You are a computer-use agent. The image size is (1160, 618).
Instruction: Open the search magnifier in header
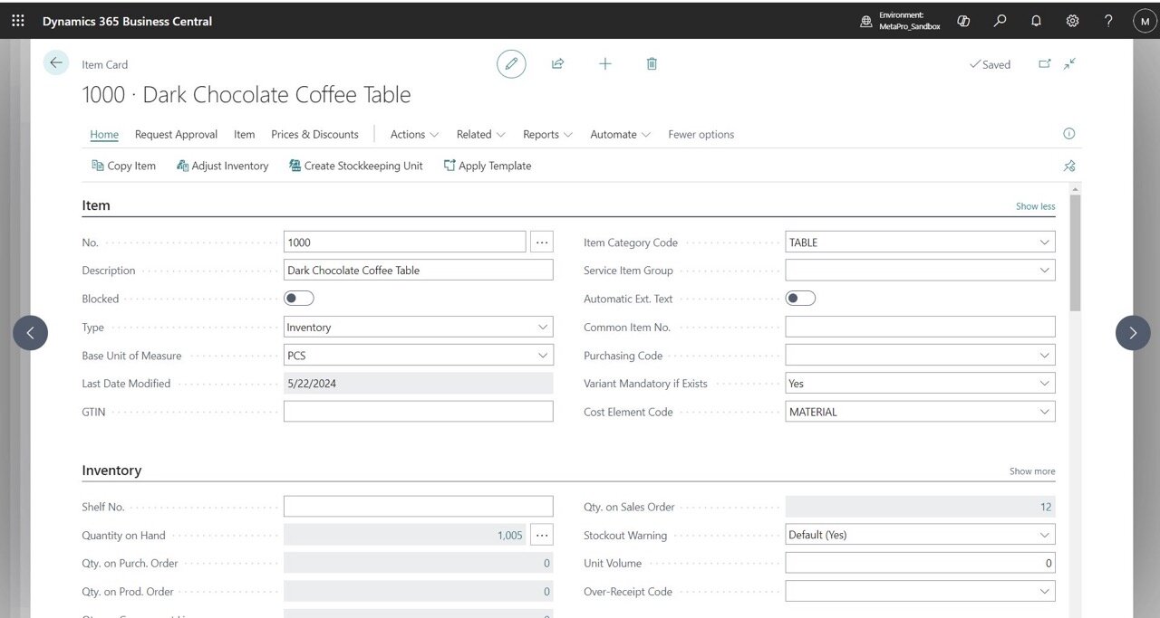(1000, 20)
